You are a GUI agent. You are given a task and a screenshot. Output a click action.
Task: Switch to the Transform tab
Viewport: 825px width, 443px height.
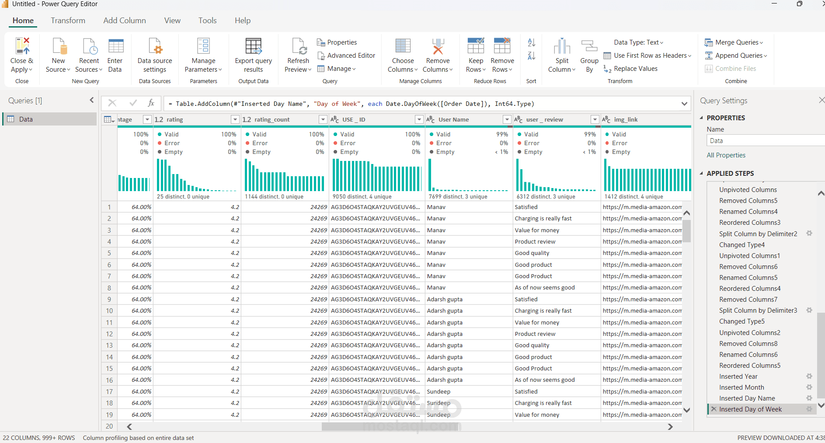pos(68,21)
